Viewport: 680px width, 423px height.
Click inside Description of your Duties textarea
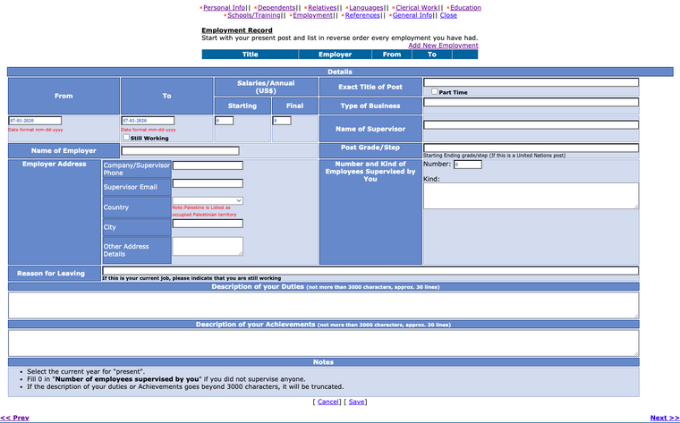pyautogui.click(x=323, y=305)
